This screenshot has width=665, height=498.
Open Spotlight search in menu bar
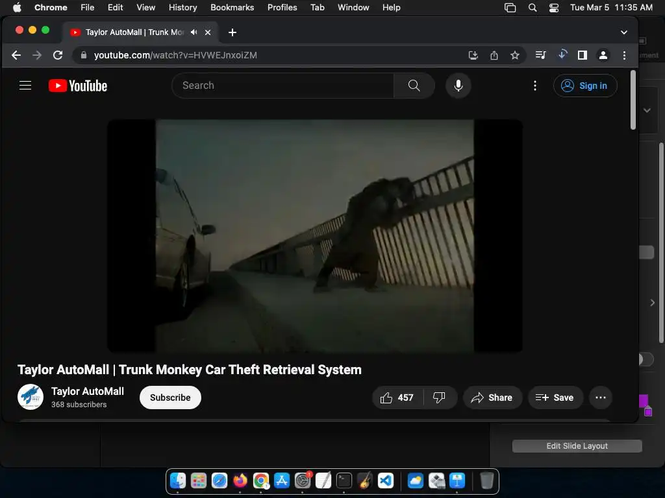(x=533, y=8)
